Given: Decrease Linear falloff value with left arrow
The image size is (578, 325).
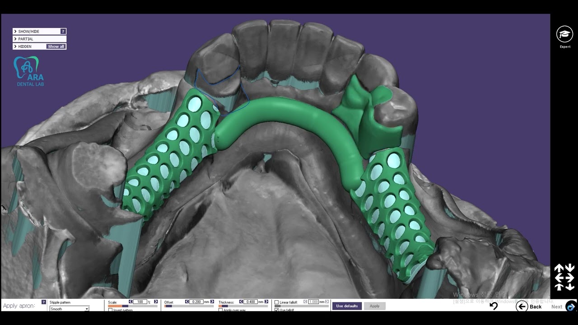Looking at the screenshot, I should pos(305,302).
